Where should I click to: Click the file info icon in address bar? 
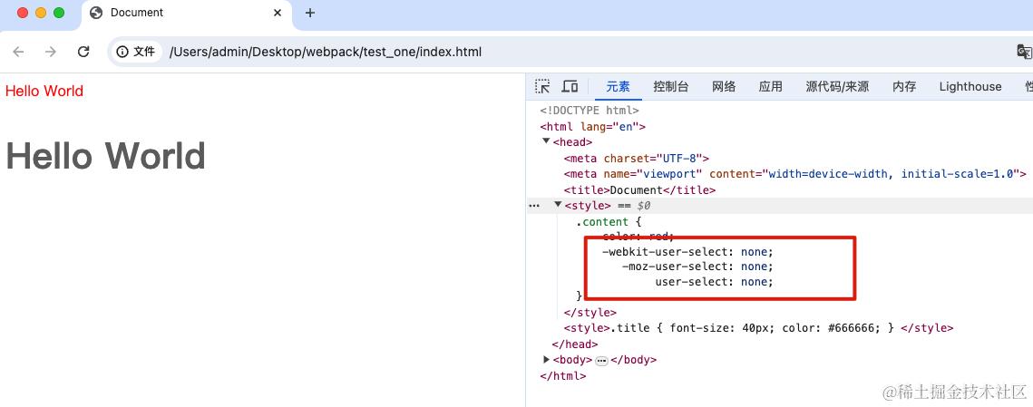(122, 52)
